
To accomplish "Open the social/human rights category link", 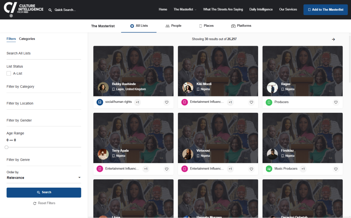I will [118, 102].
